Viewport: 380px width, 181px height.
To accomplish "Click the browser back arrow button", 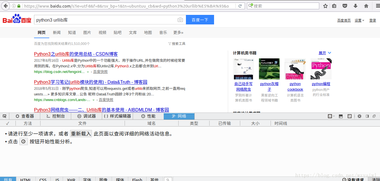I will coord(6,6).
